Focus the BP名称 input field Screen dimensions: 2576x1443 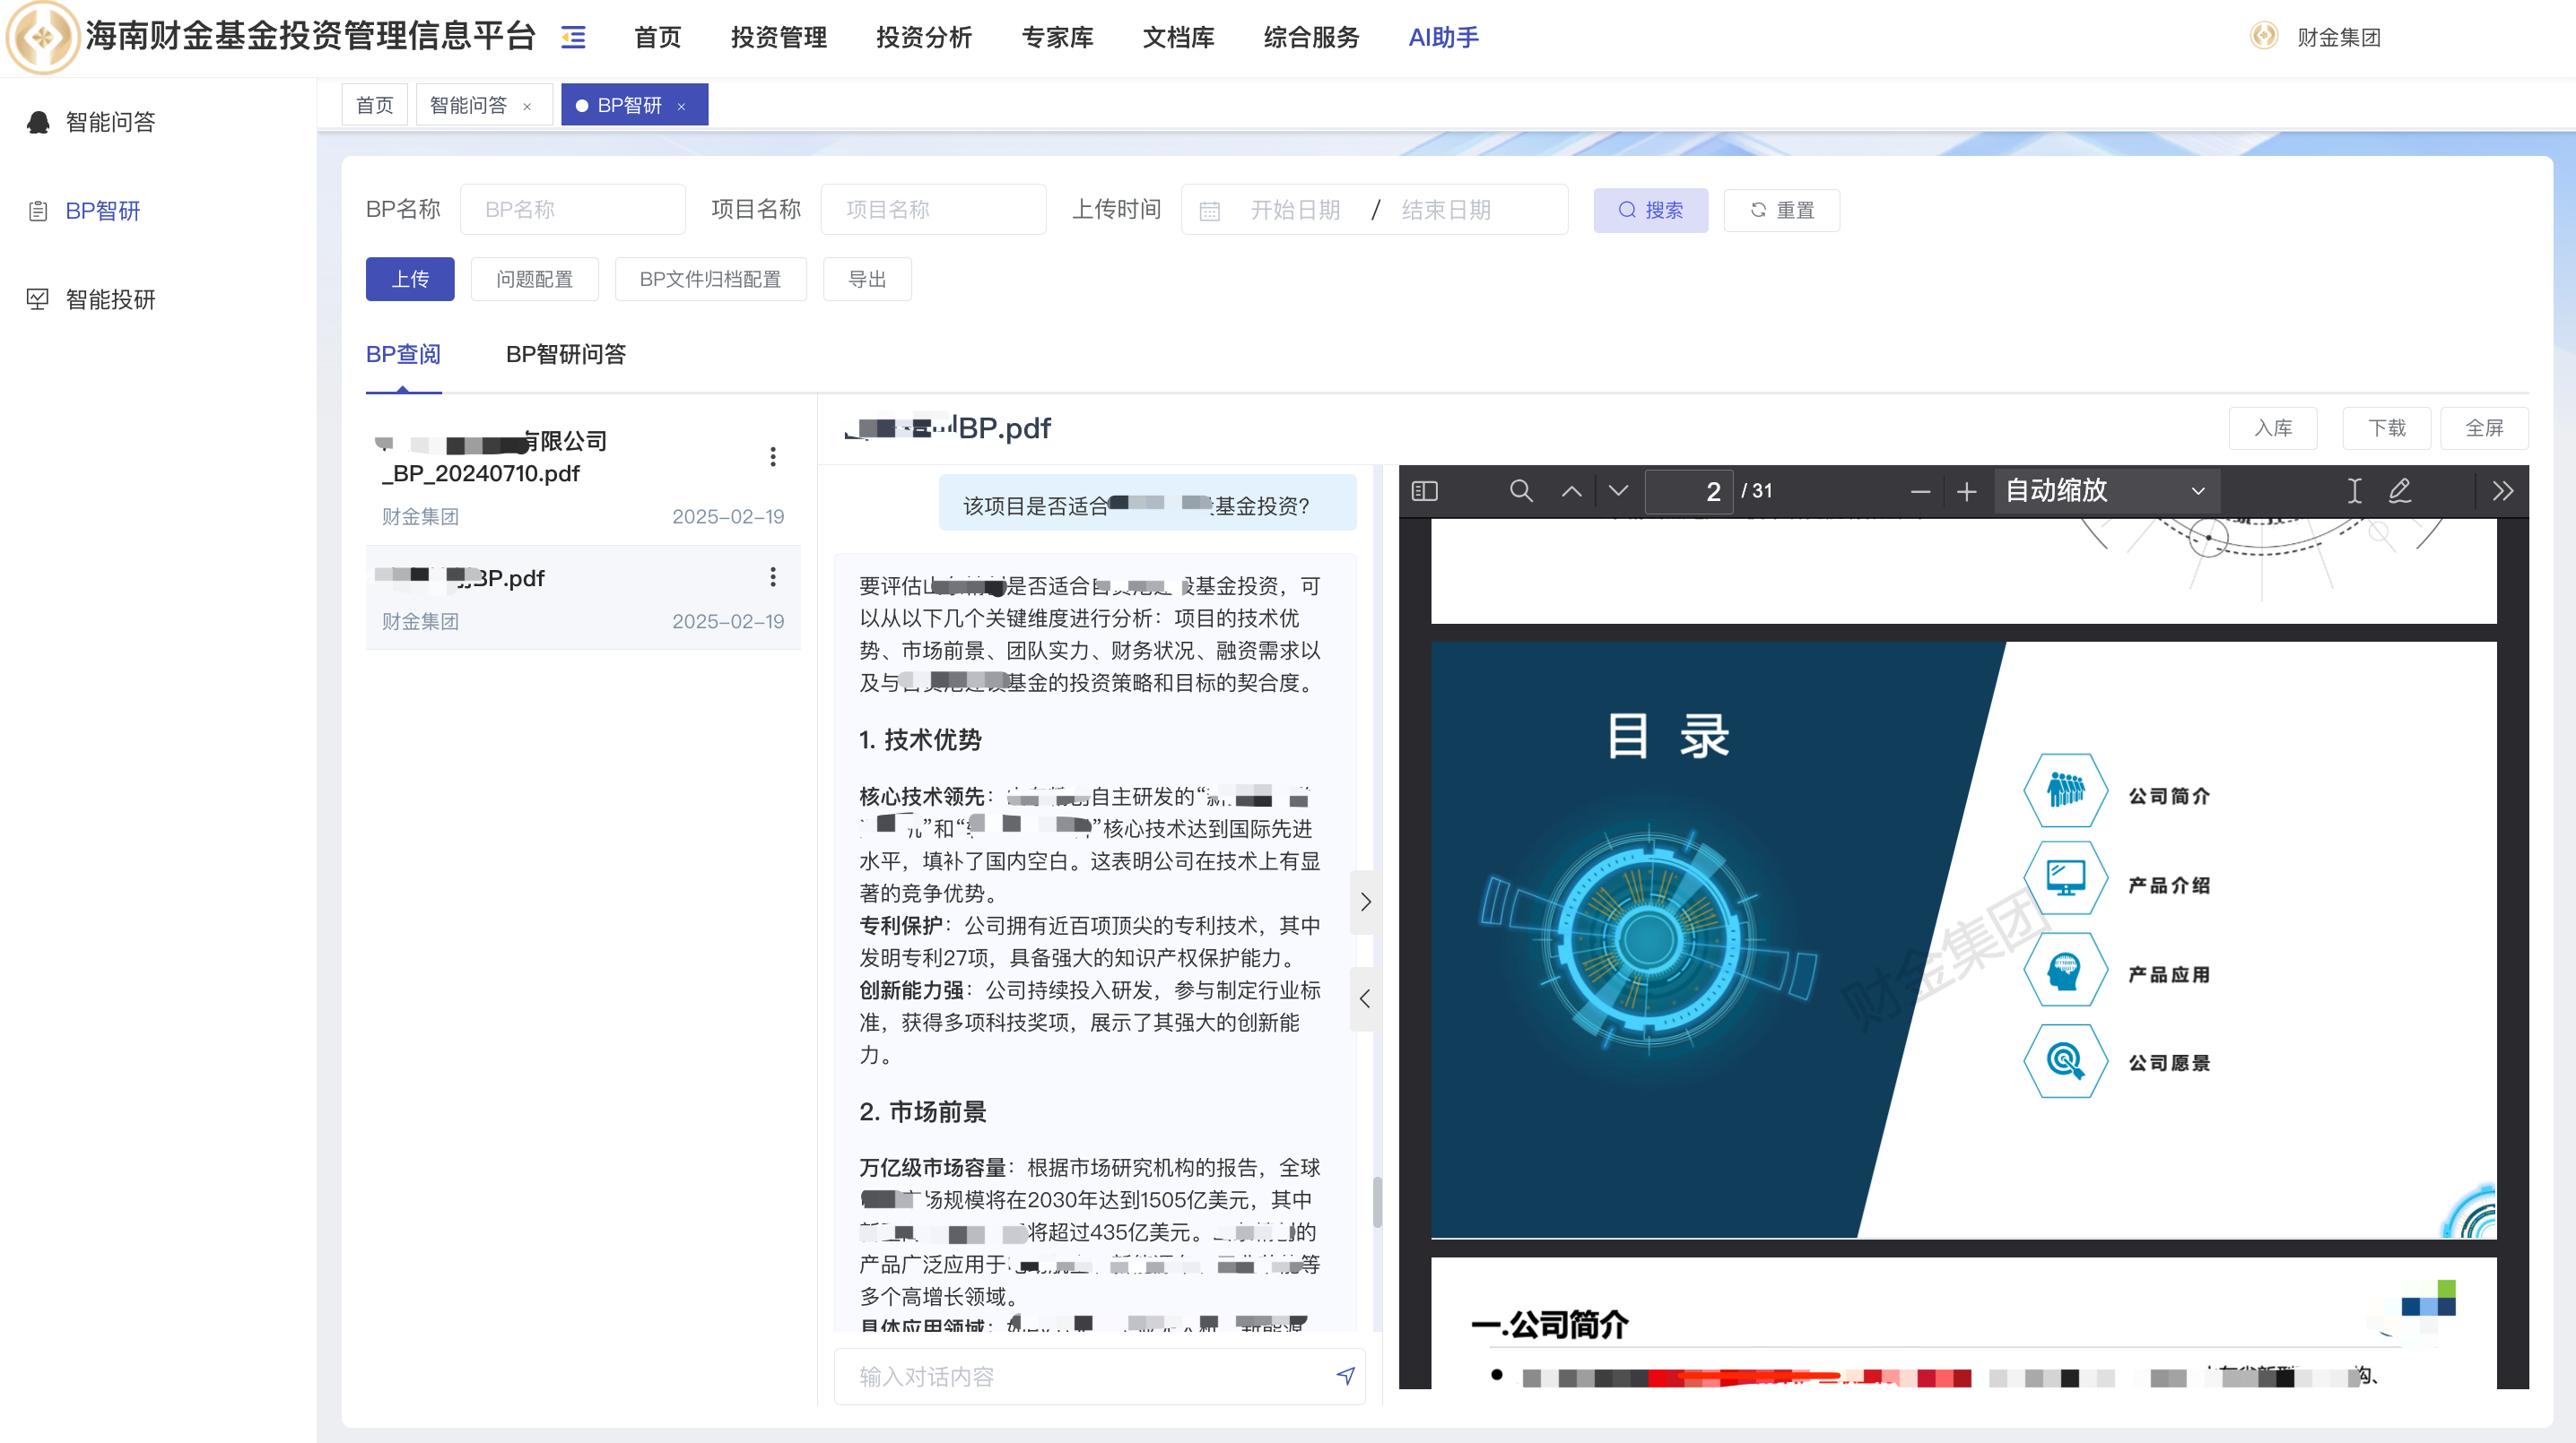click(x=572, y=210)
